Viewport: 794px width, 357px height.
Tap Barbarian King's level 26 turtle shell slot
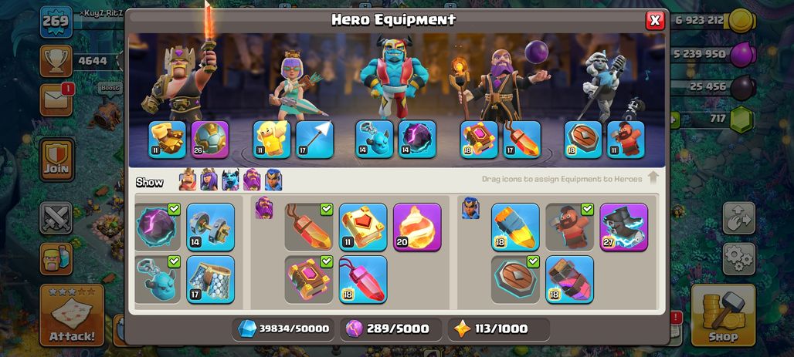(209, 140)
